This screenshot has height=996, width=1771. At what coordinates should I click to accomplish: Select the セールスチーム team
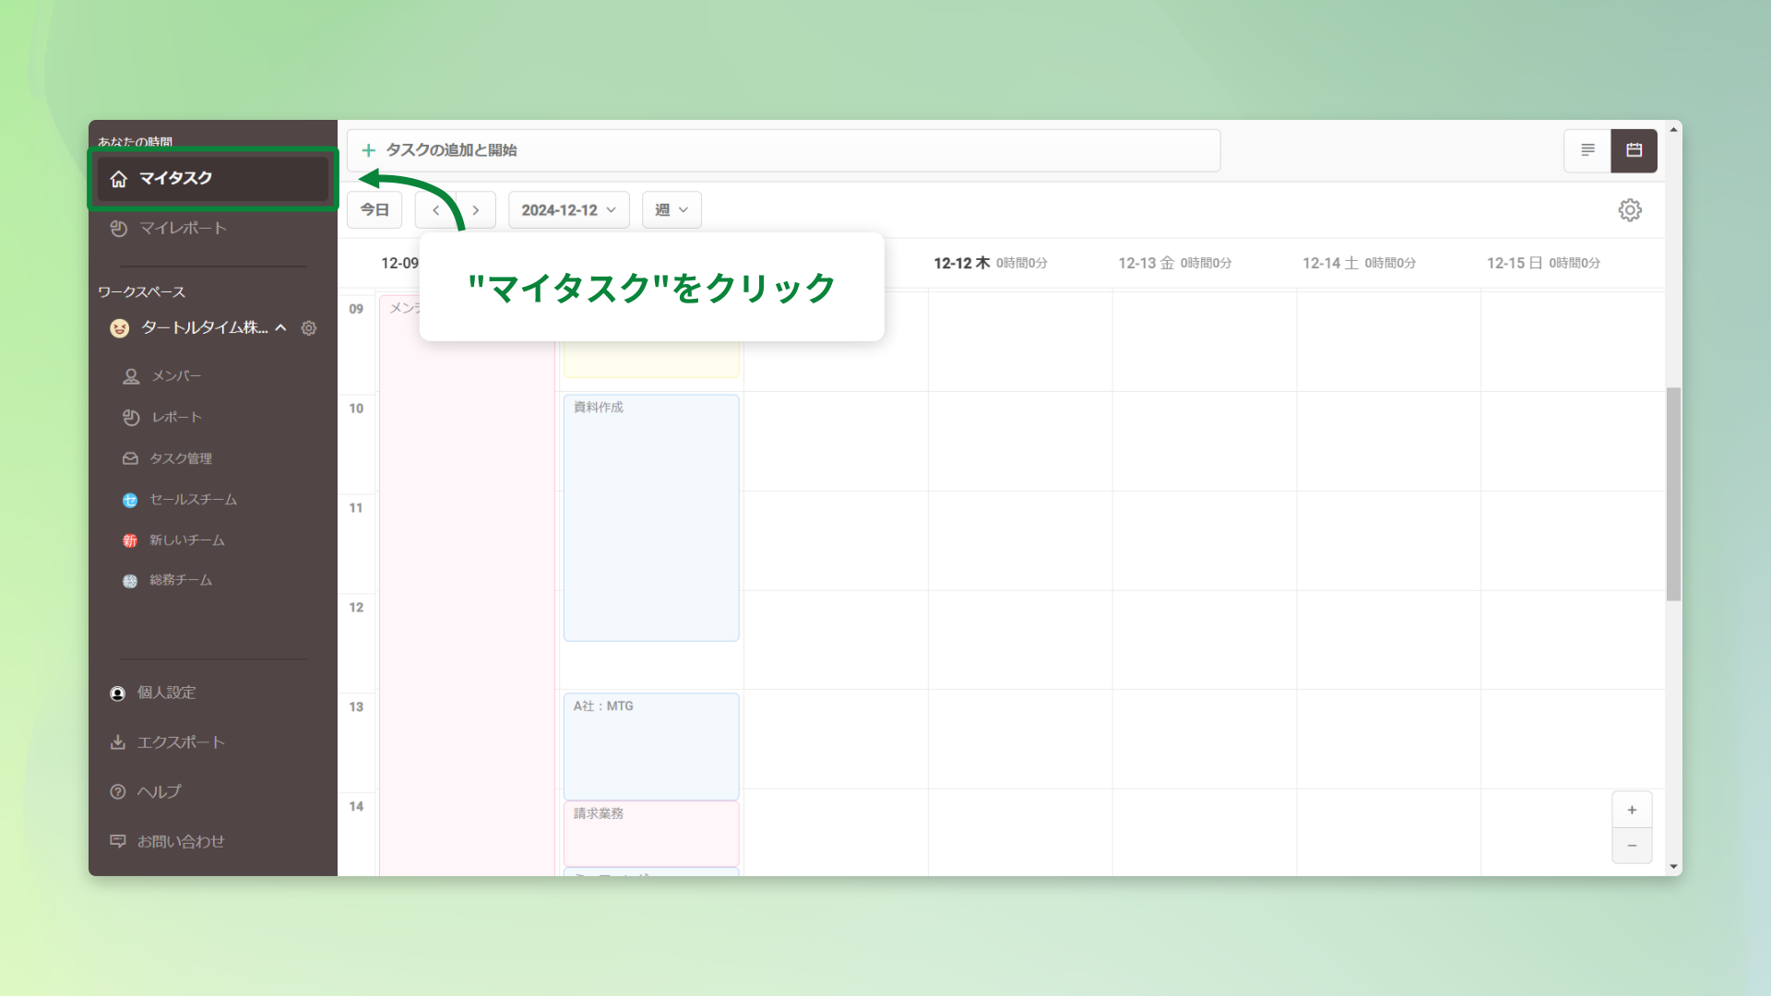pyautogui.click(x=193, y=500)
